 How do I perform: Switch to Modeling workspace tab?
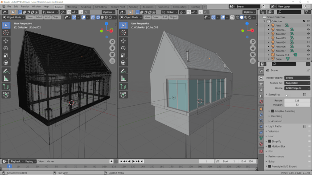point(72,7)
